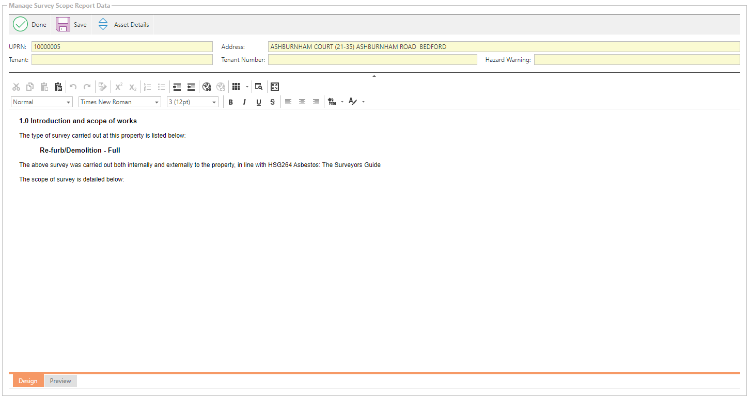Open the Insert Hyperlink tool
The width and height of the screenshot is (750, 398).
(x=207, y=87)
